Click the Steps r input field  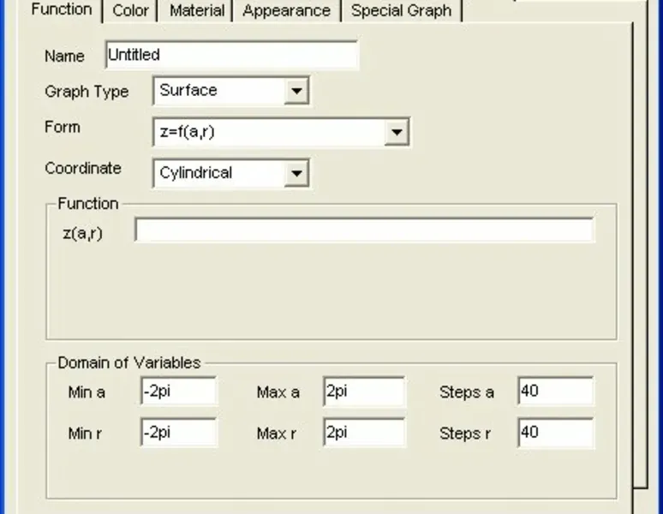tap(555, 433)
